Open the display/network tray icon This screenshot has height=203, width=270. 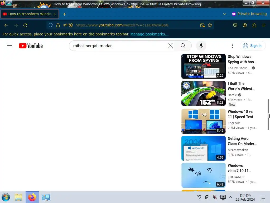tap(223, 197)
